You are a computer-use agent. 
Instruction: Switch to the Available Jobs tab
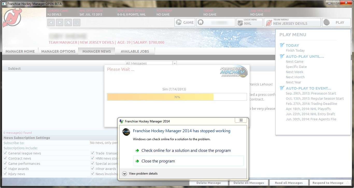(135, 51)
